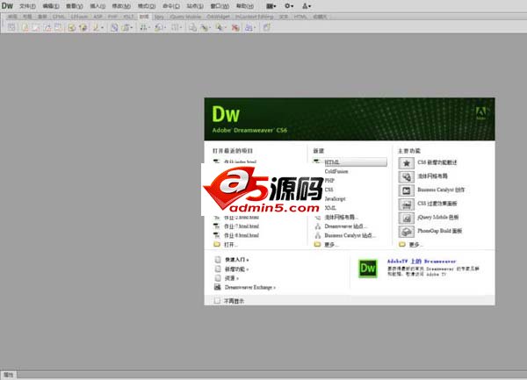Open the 新增功能 » link

tap(236, 269)
